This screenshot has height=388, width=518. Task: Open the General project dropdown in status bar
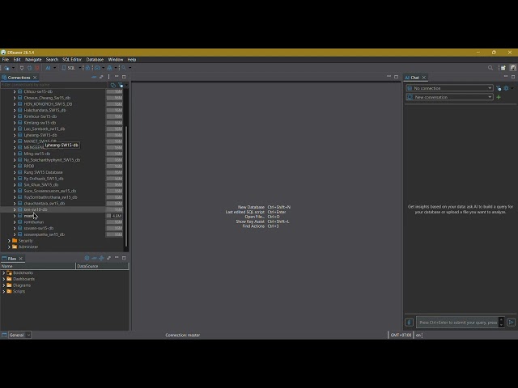tap(19, 335)
